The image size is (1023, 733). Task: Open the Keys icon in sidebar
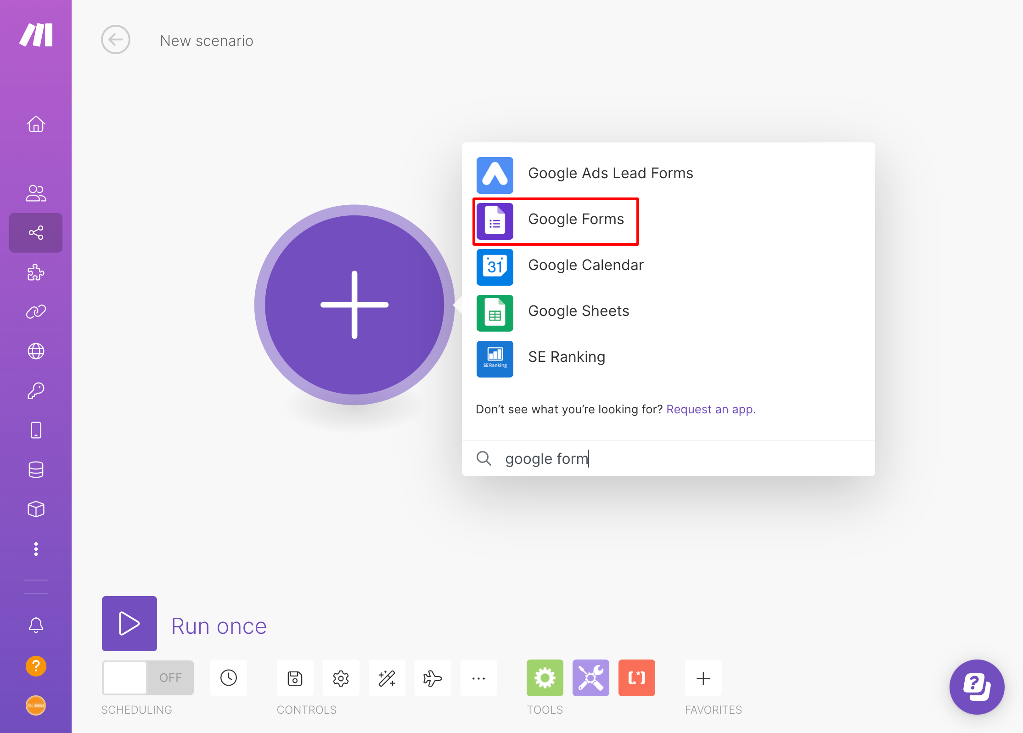coord(36,391)
